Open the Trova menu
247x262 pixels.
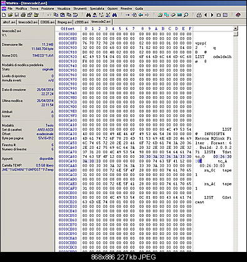34,9
